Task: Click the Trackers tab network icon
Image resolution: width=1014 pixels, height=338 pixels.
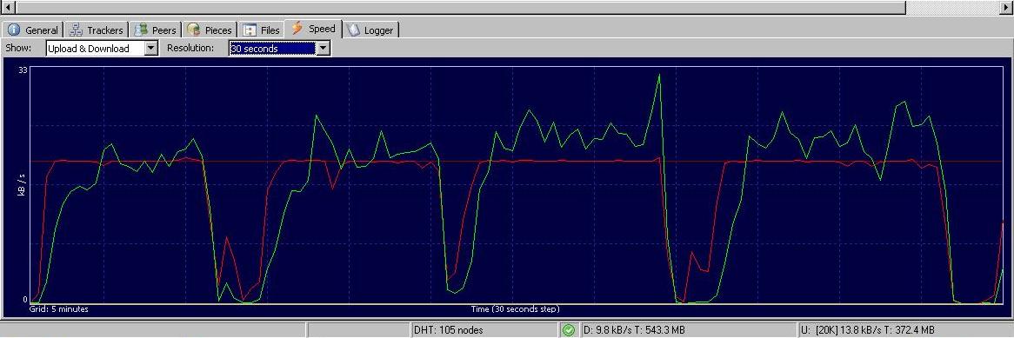Action: tap(76, 30)
